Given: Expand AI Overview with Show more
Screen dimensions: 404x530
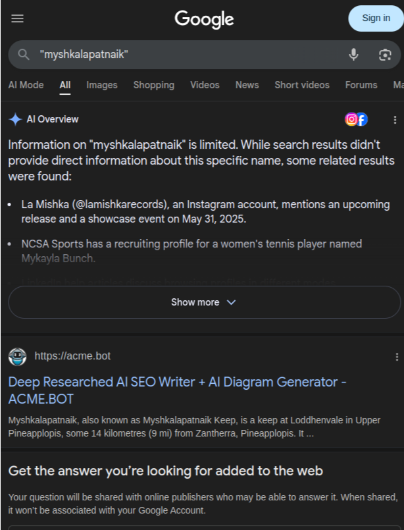Looking at the screenshot, I should click(x=204, y=302).
